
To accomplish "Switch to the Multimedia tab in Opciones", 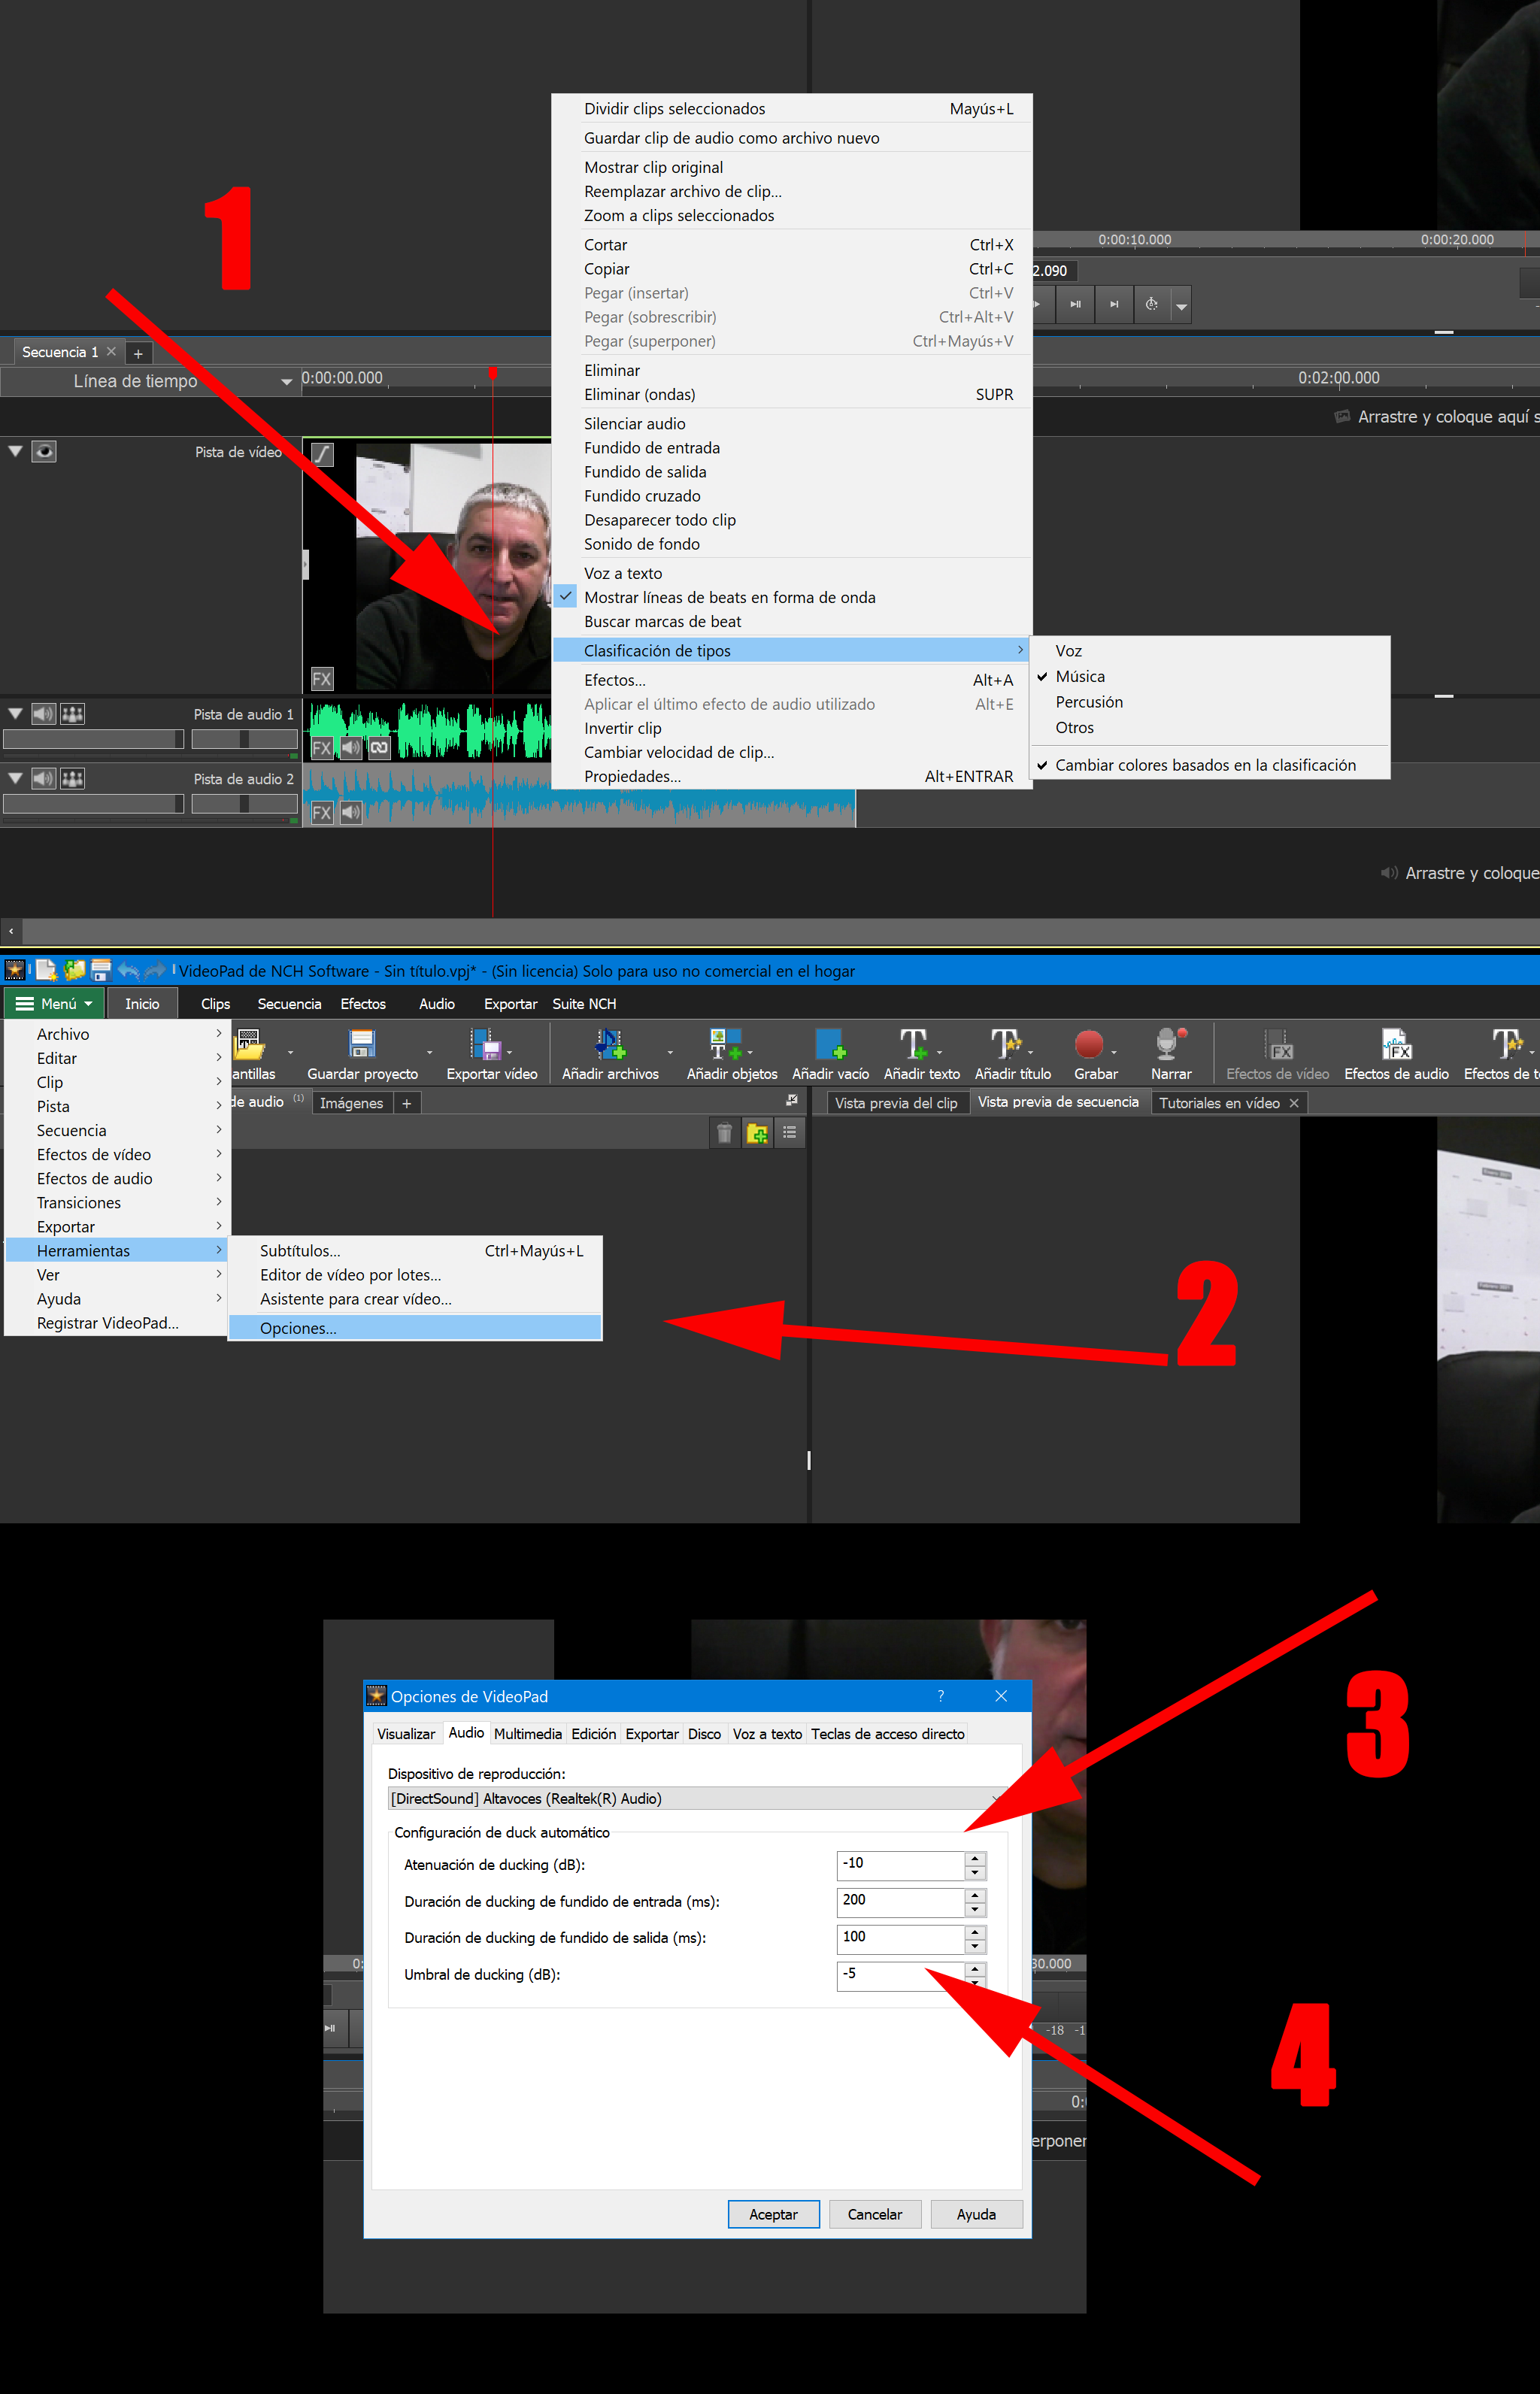I will [x=528, y=1733].
